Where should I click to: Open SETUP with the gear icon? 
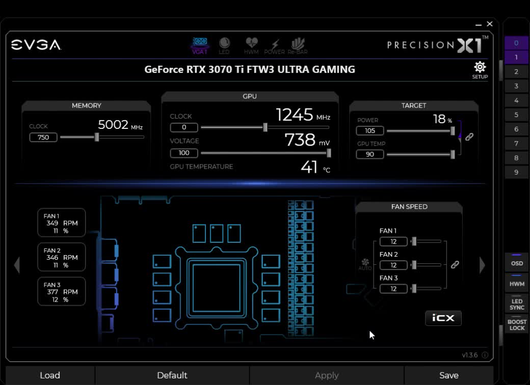coord(480,67)
